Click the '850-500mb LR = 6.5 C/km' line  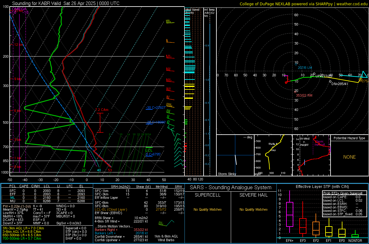click(x=22, y=235)
